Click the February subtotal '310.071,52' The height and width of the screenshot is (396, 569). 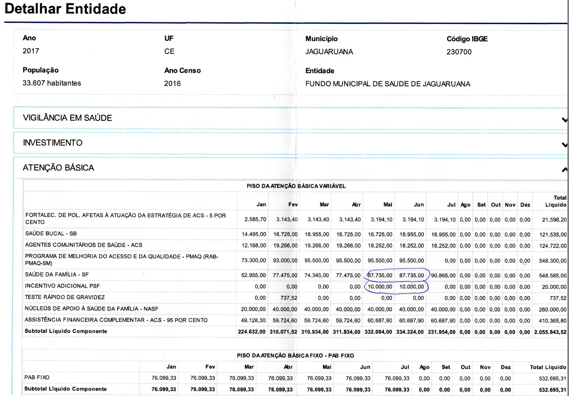point(283,332)
